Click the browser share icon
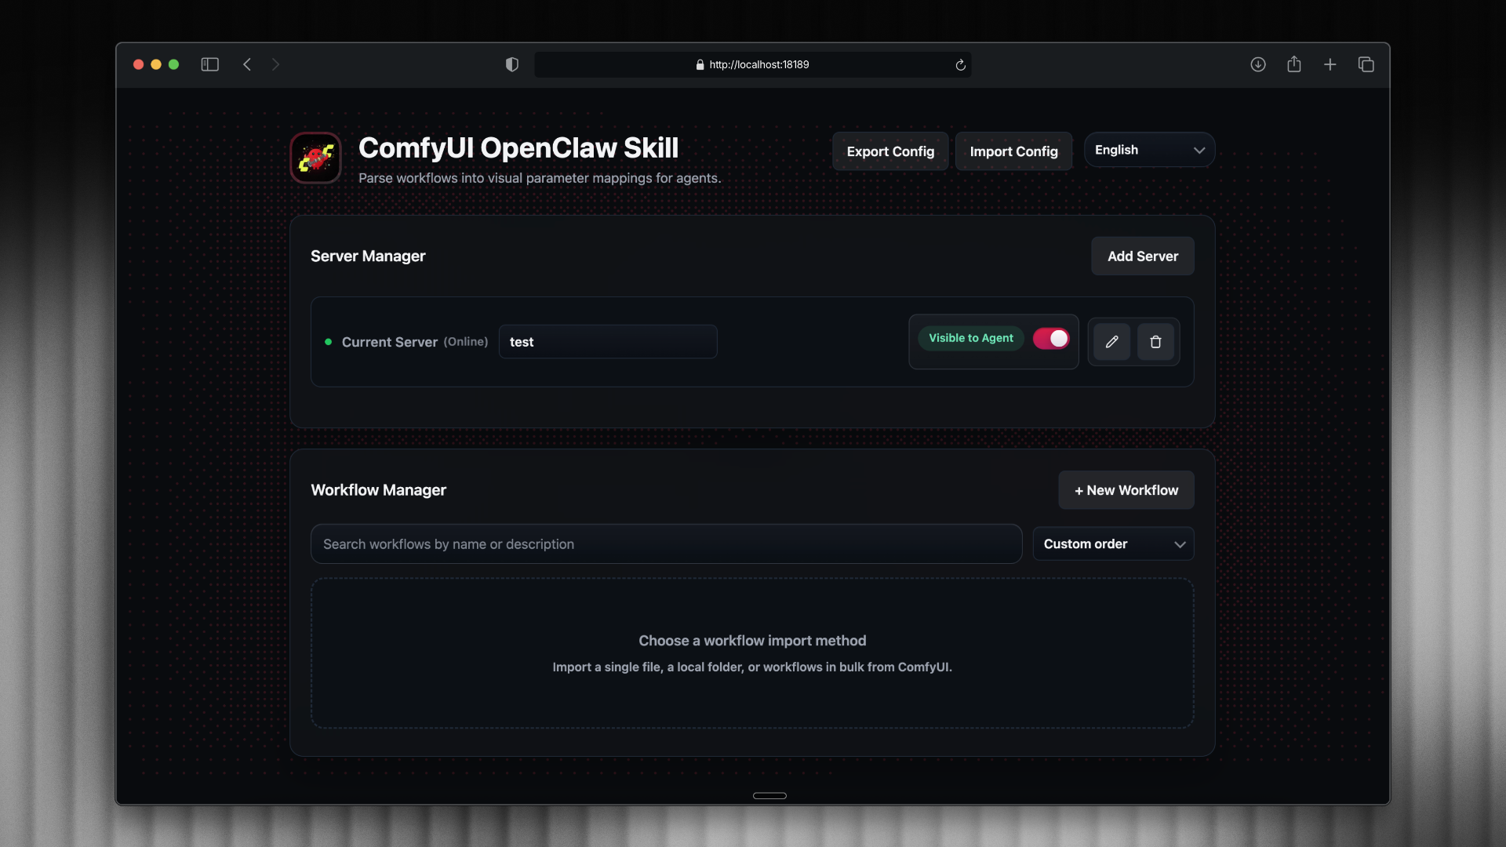This screenshot has height=847, width=1506. [x=1294, y=64]
